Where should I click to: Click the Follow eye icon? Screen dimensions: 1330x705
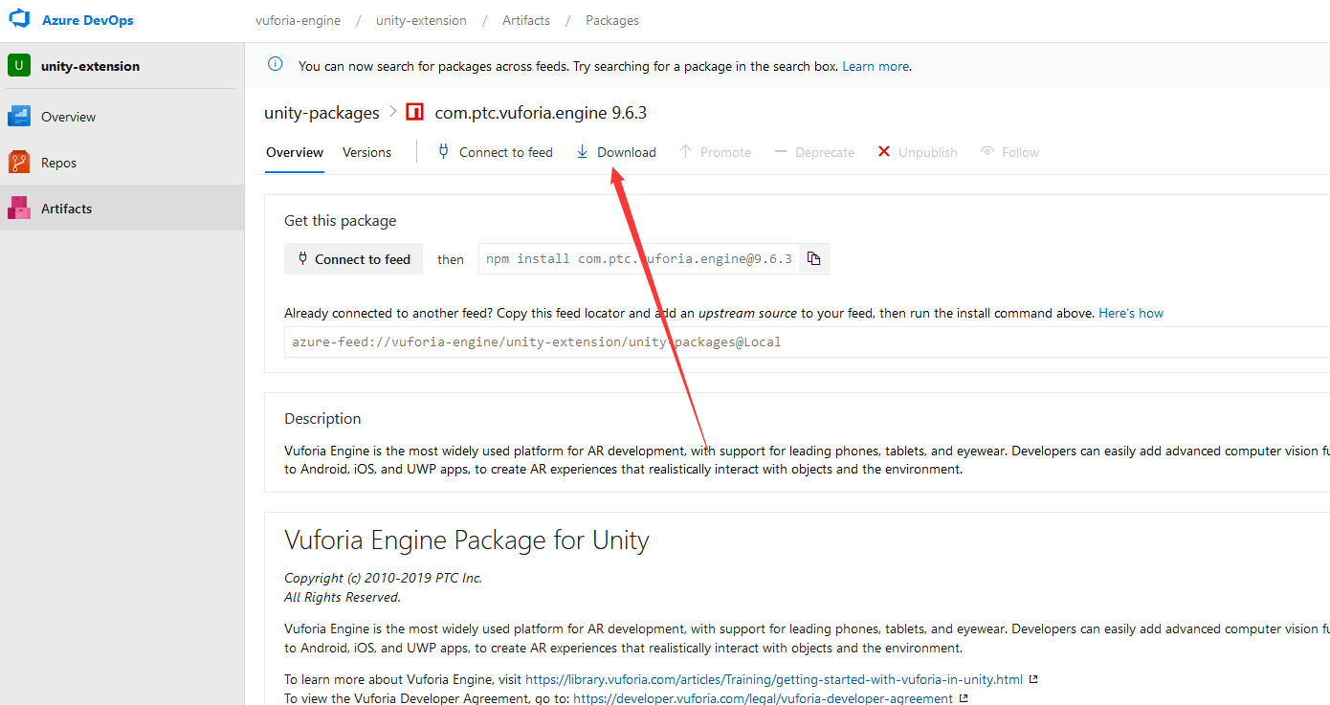coord(988,151)
